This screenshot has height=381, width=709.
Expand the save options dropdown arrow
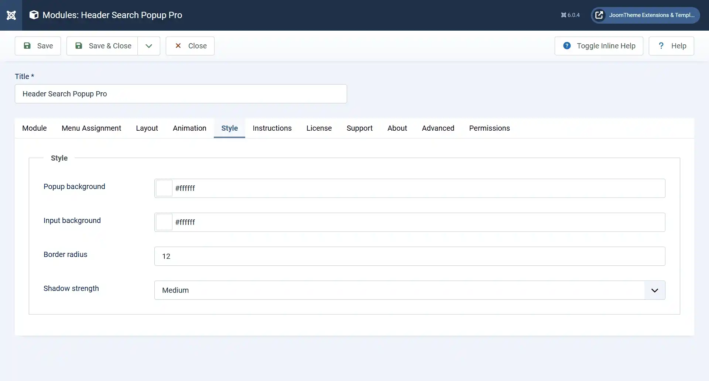(x=149, y=46)
